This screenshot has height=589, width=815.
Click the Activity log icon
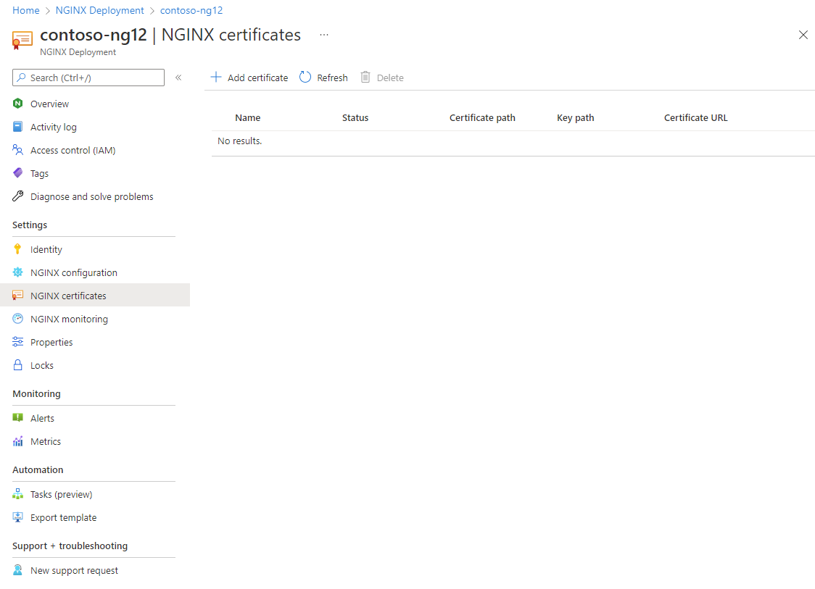(x=17, y=127)
